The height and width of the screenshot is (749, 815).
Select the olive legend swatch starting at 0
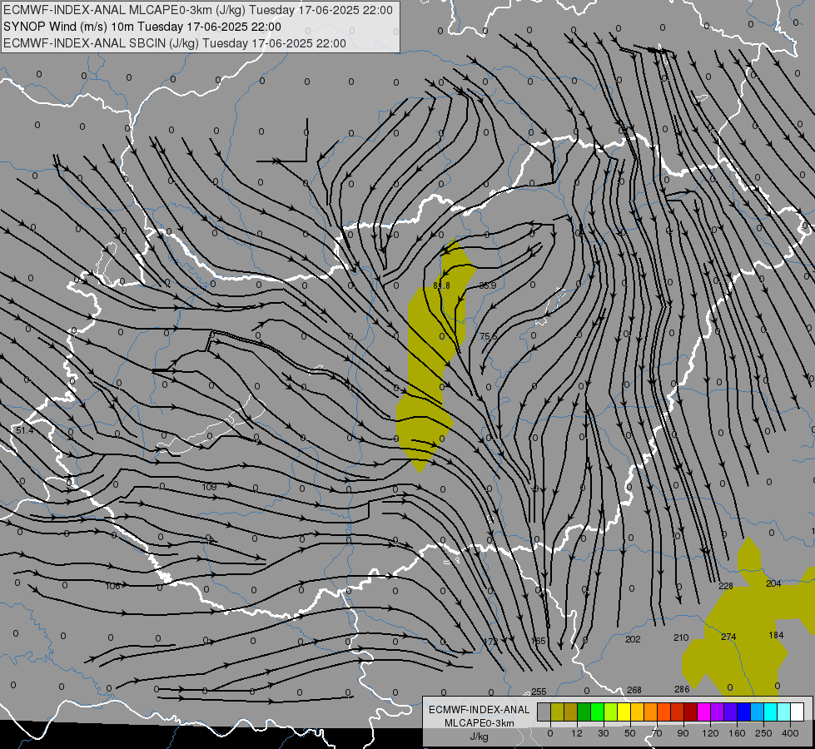pyautogui.click(x=557, y=712)
